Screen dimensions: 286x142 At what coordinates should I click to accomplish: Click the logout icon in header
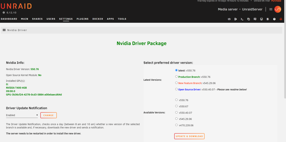(235, 19)
